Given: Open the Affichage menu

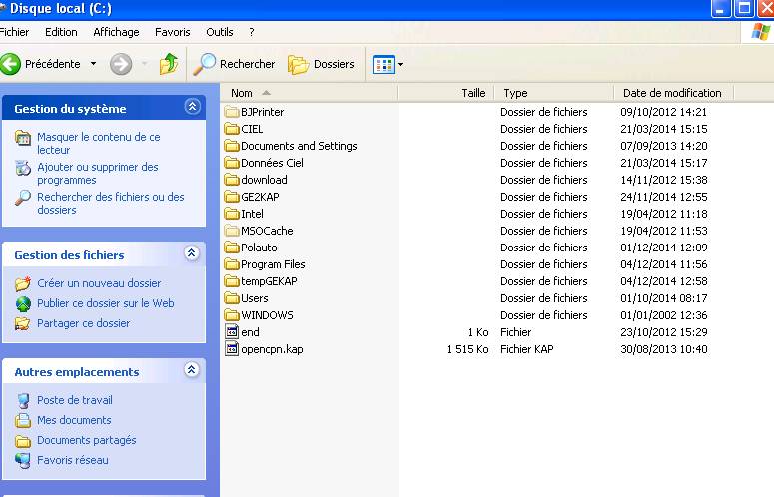Looking at the screenshot, I should pos(116,32).
